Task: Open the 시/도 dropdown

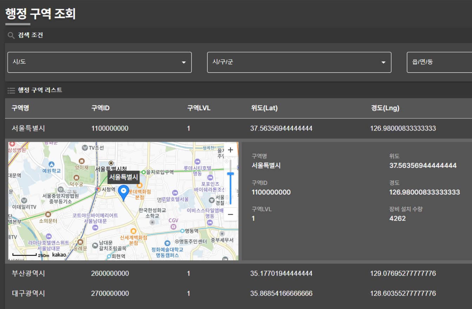Action: click(x=99, y=62)
